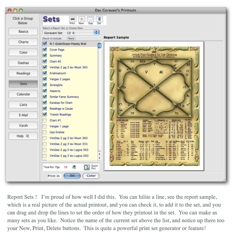Click the None button
Viewport: 235px width, 240px height.
[x=71, y=38]
